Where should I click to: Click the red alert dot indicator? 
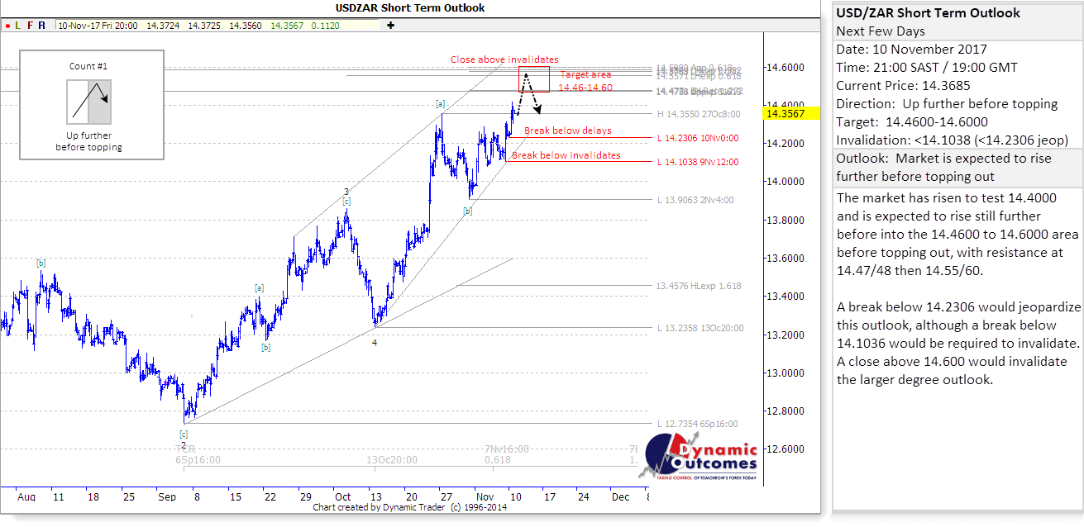pyautogui.click(x=7, y=26)
